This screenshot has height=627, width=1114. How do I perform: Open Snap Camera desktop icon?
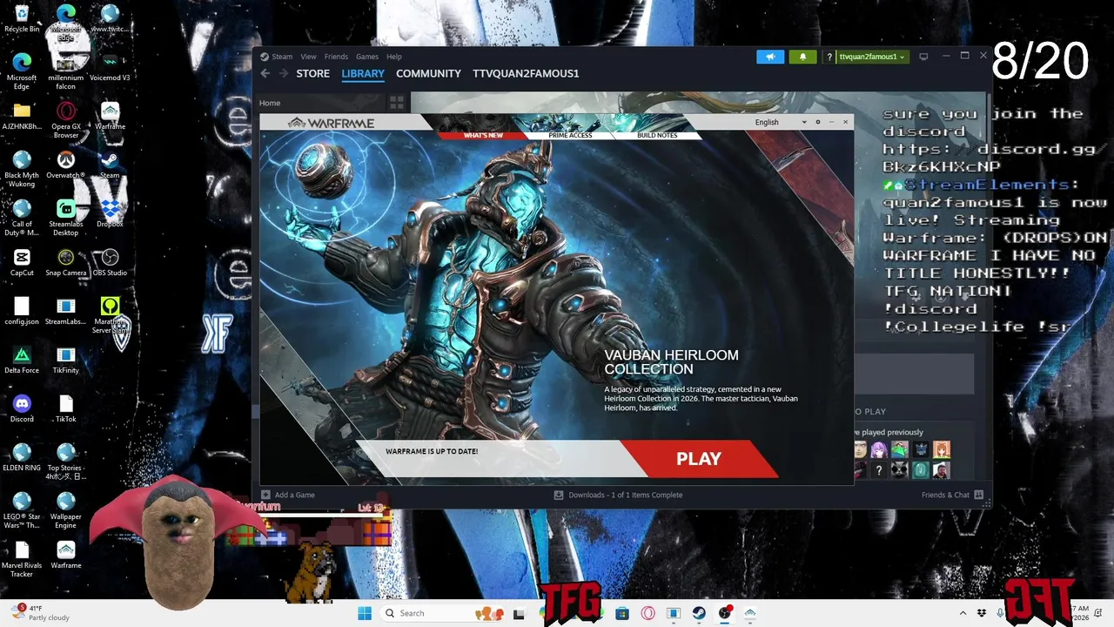coord(65,262)
